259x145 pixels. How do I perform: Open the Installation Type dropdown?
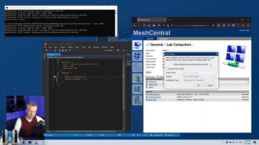(199, 80)
